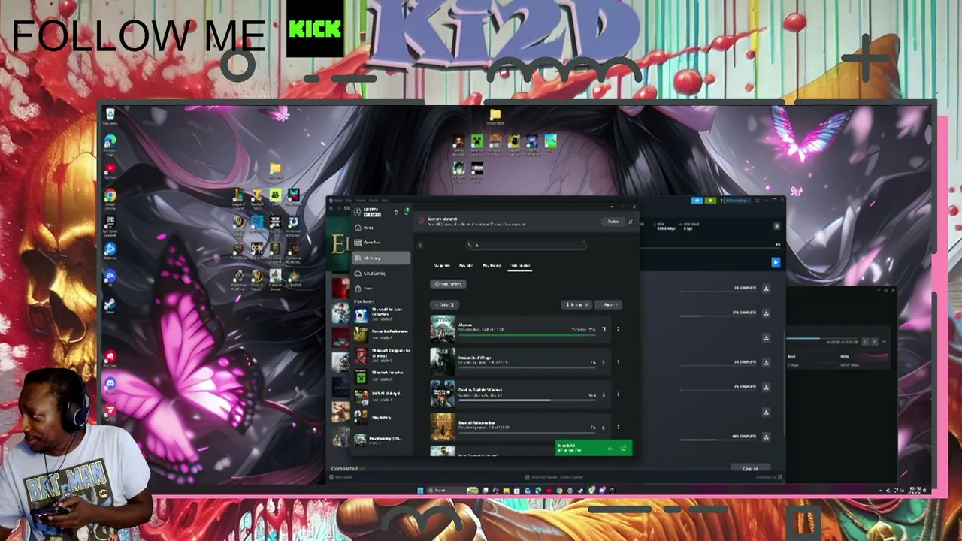Screen dimensions: 962x541
Task: Click the Abyssus game thumbnail in queue
Action: pyautogui.click(x=443, y=329)
